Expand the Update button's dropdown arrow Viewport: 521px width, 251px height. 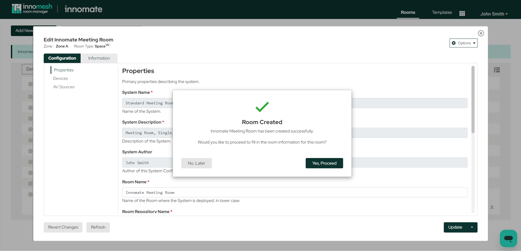tap(472, 227)
